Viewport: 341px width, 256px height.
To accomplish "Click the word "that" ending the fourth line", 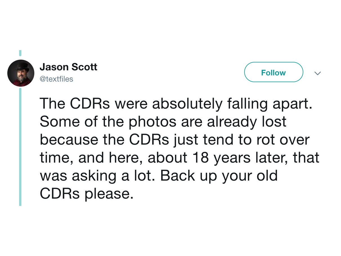I will pos(306,158).
